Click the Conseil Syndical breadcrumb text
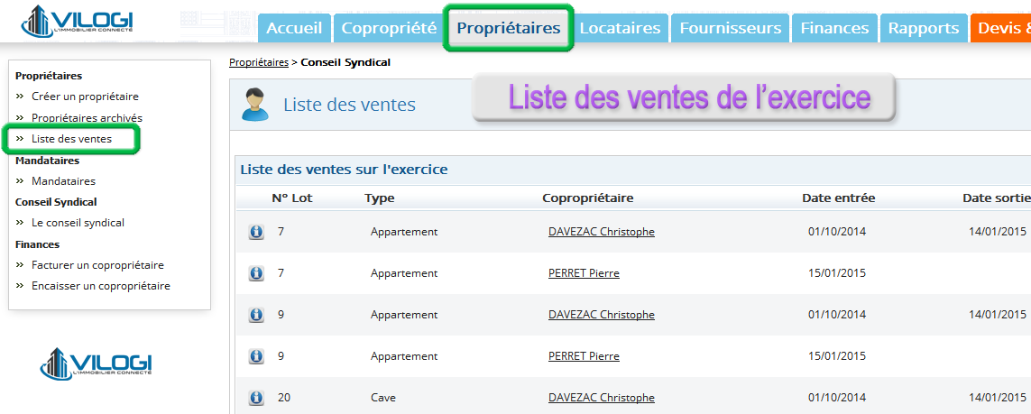 [x=345, y=62]
